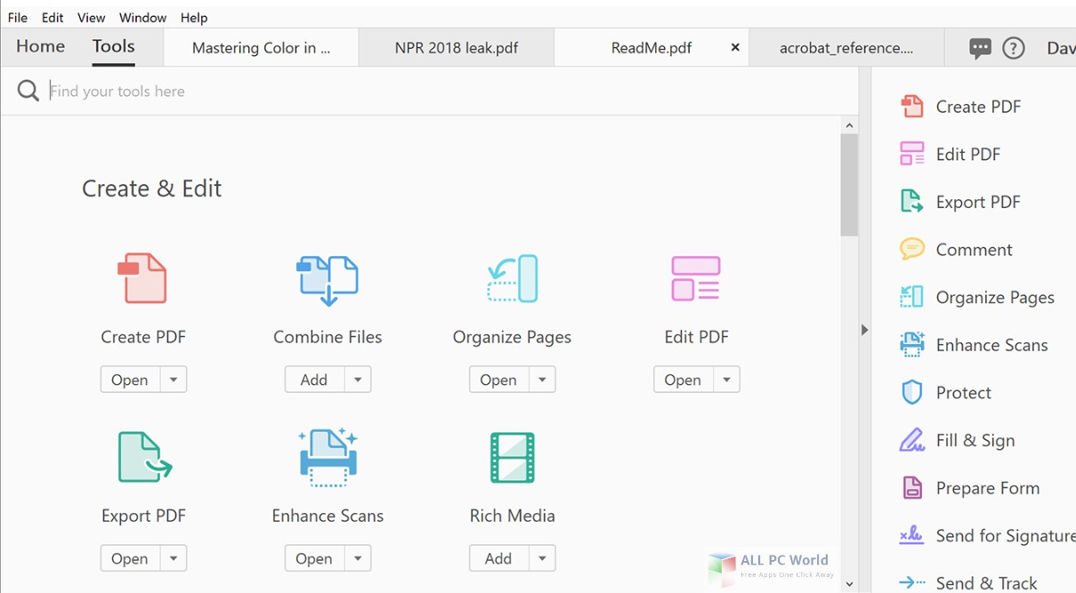1076x593 pixels.
Task: Switch to the ReadMe.pdf tab
Action: click(x=652, y=48)
